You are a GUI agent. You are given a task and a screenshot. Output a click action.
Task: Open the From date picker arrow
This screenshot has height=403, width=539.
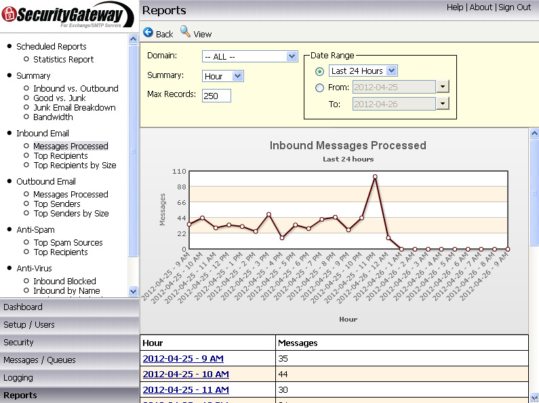tap(443, 87)
